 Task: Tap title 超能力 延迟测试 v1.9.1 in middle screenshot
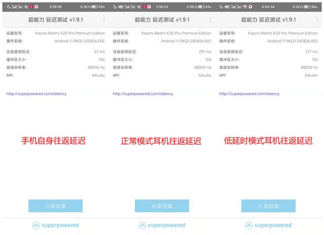pos(162,20)
